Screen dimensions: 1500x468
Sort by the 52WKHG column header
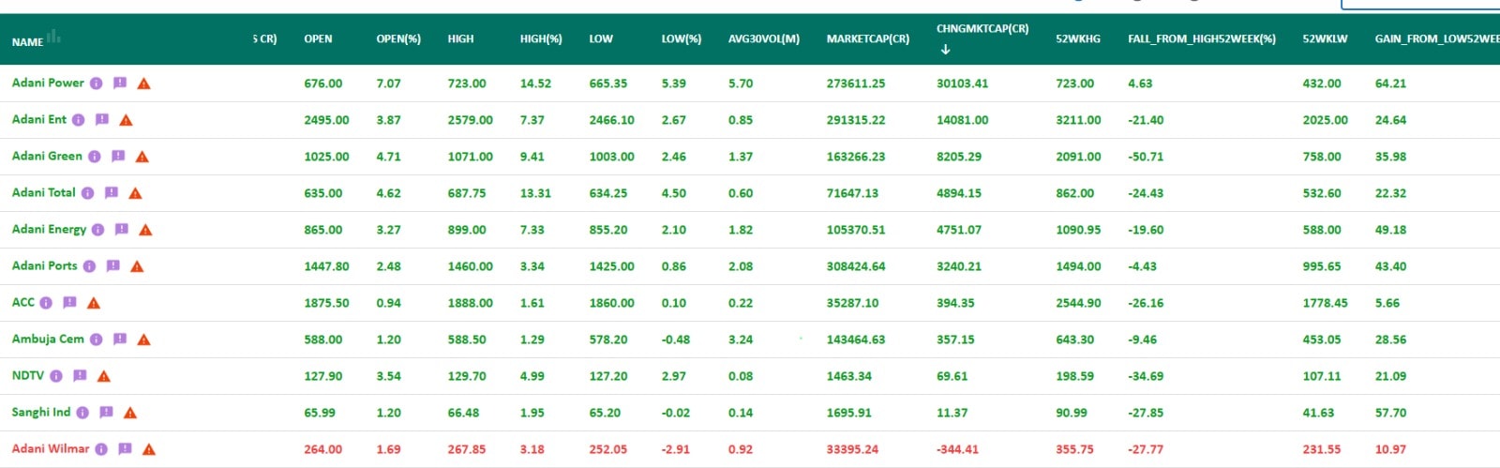1078,39
